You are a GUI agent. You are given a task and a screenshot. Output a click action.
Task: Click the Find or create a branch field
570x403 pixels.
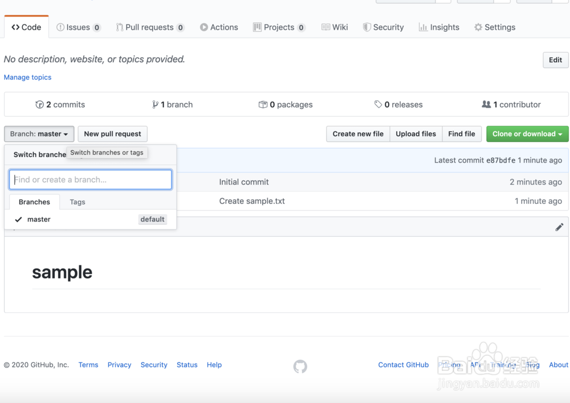click(x=91, y=179)
